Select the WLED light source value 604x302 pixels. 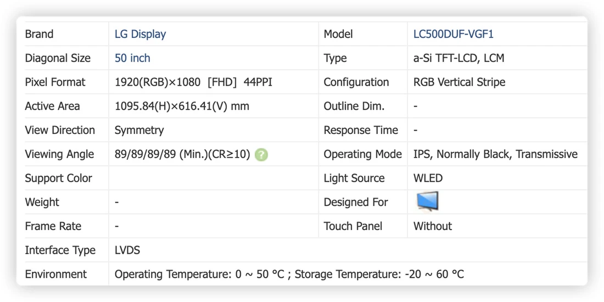click(428, 178)
